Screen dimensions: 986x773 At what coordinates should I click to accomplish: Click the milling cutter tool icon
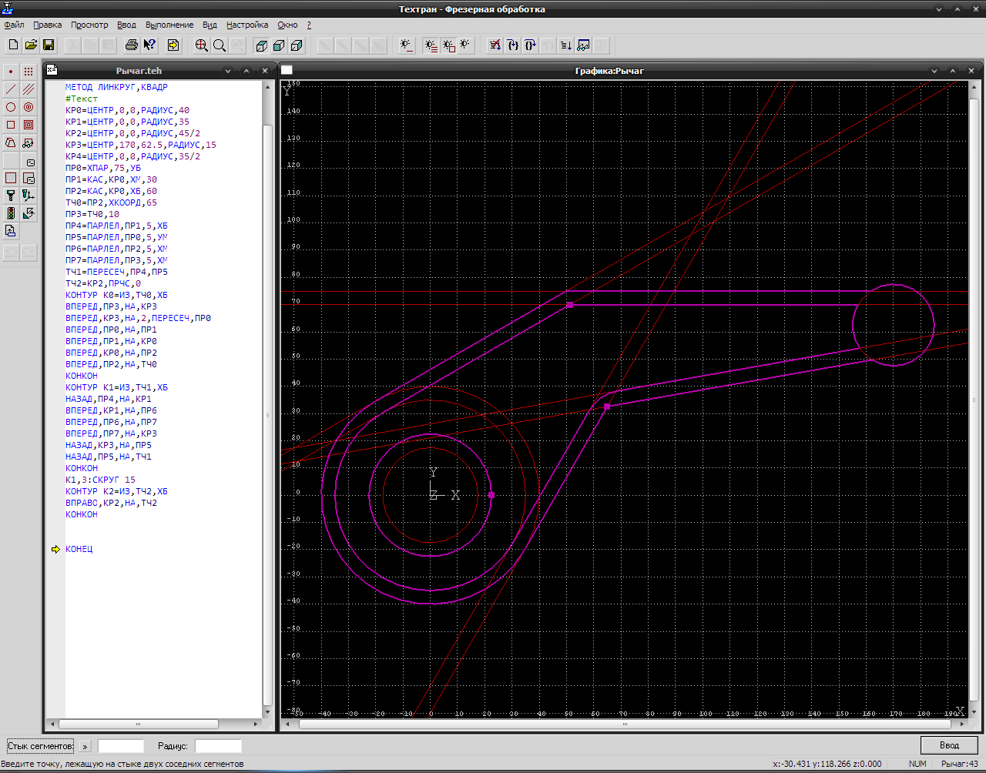[11, 196]
